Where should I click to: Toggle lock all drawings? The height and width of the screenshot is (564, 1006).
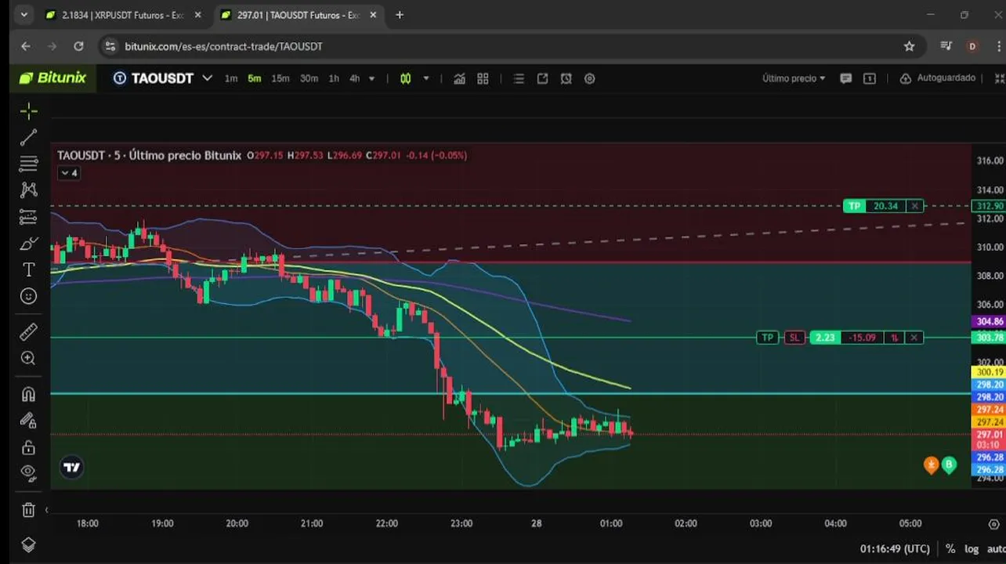tap(28, 447)
